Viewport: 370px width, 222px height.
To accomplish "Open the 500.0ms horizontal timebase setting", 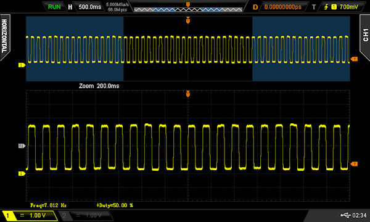I will 89,7.
